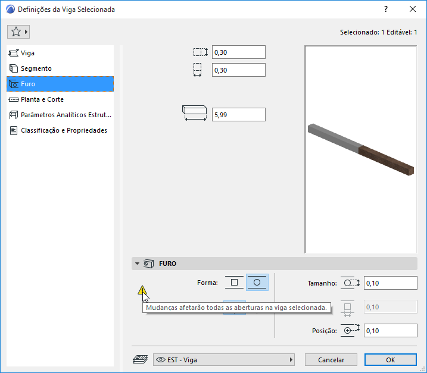This screenshot has width=427, height=373.
Task: Click the layer stack icon
Action: [x=140, y=360]
